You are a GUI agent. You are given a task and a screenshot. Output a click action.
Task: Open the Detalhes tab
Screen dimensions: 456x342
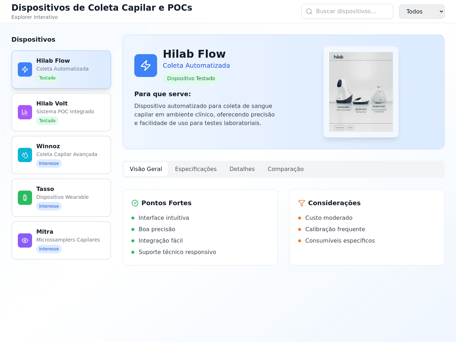pos(242,169)
